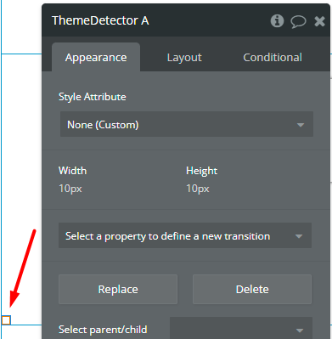
Task: Open the Style Attribute None (Custom) dropdown
Action: (x=187, y=124)
